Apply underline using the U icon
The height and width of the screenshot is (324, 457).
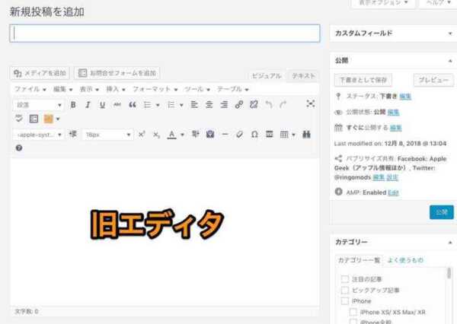[102, 104]
